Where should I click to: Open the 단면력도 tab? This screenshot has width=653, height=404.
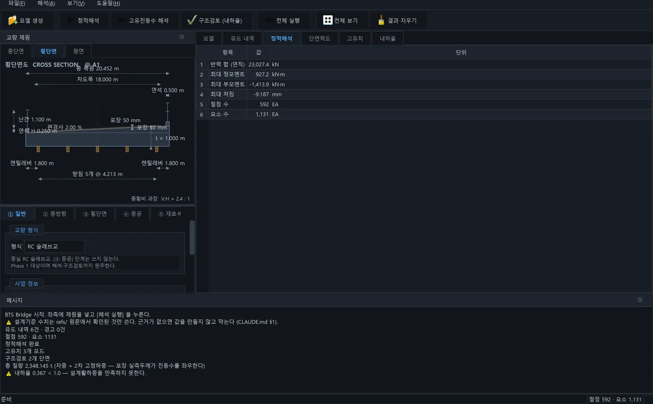coord(320,38)
